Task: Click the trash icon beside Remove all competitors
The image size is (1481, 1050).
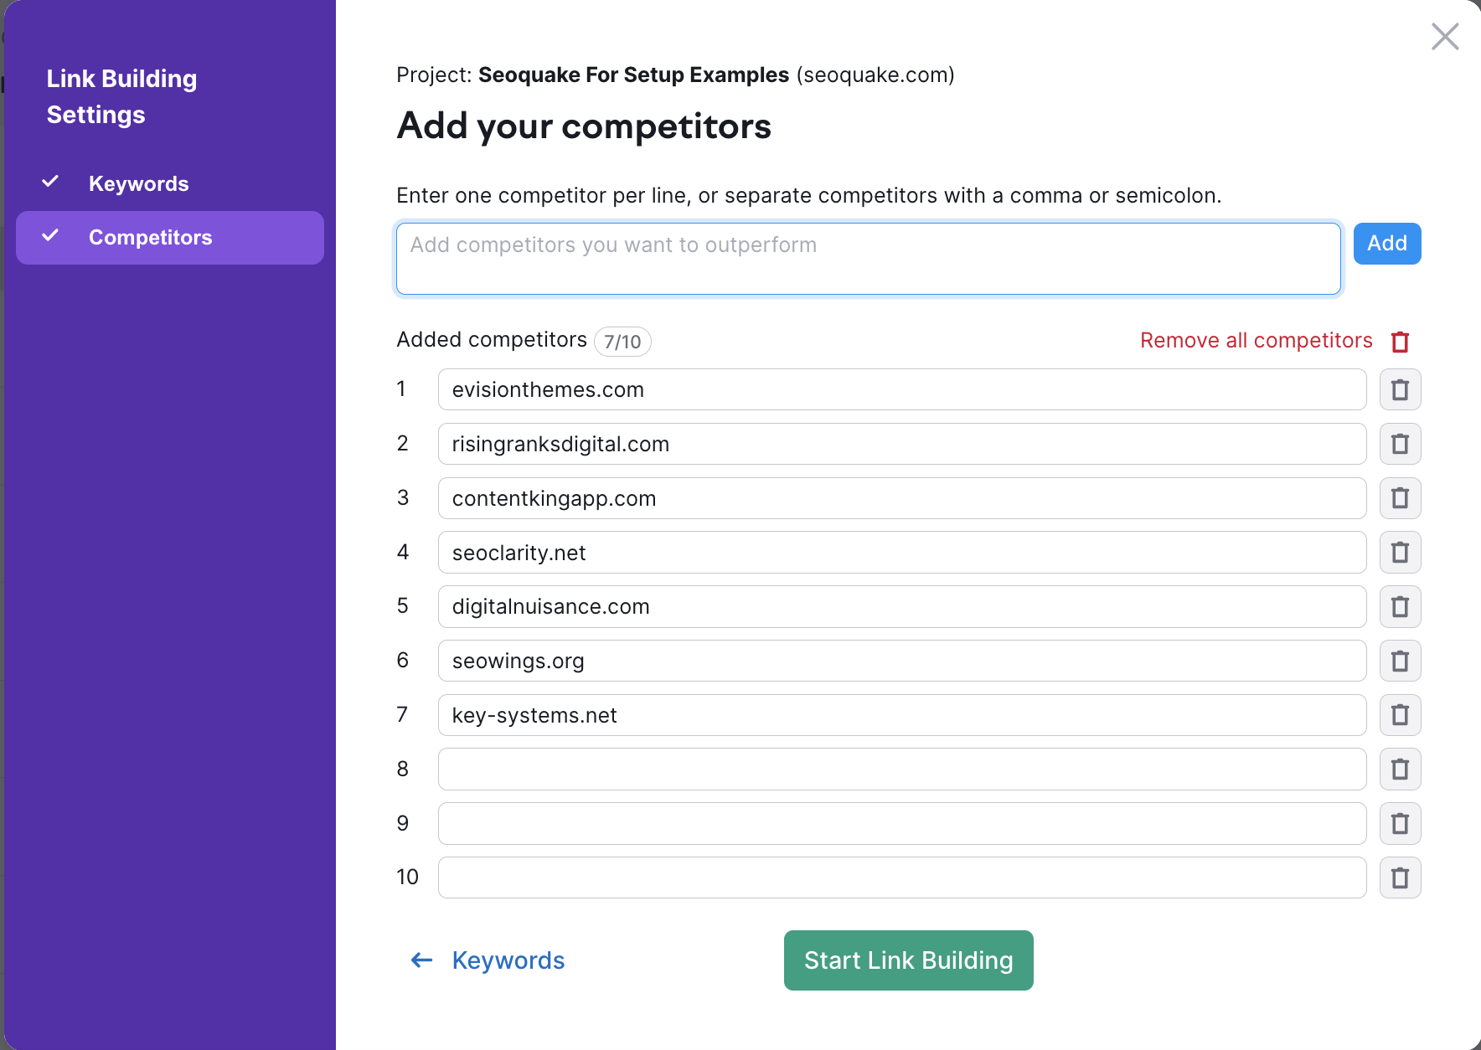Action: coord(1400,342)
